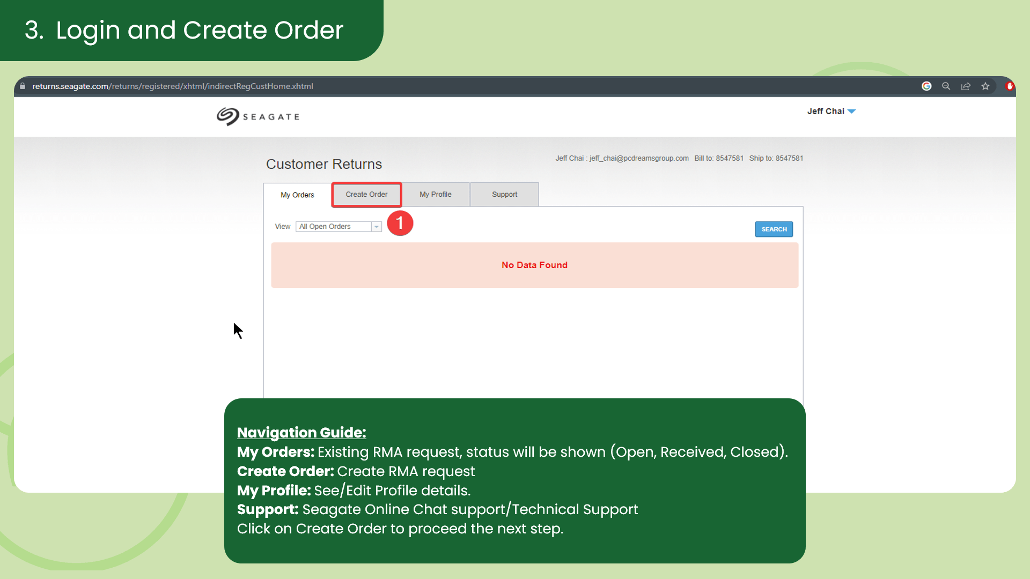The width and height of the screenshot is (1030, 579).
Task: Switch to the My Orders tab
Action: pyautogui.click(x=297, y=195)
